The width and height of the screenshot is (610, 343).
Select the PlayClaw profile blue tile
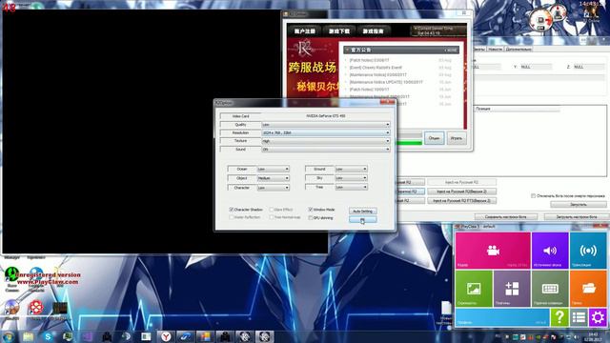[x=502, y=317]
